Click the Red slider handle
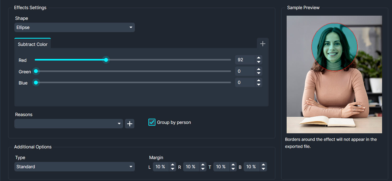This screenshot has height=181, width=392. pyautogui.click(x=106, y=60)
